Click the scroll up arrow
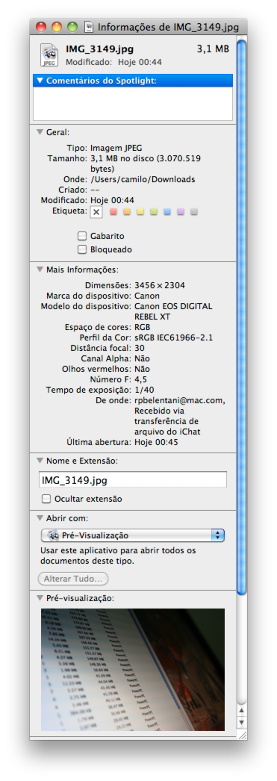The width and height of the screenshot is (277, 781). tap(241, 710)
